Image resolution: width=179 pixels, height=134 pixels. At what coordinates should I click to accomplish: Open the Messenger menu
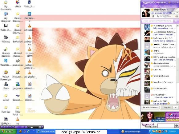click(147, 6)
